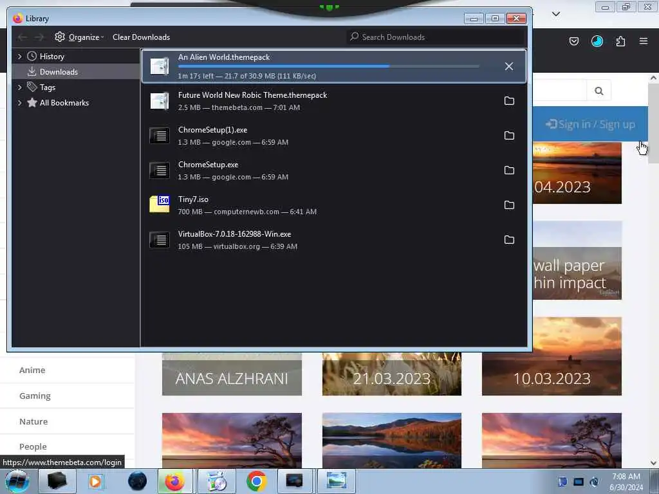Open the wall paper impact theme thumbnail

(x=577, y=261)
